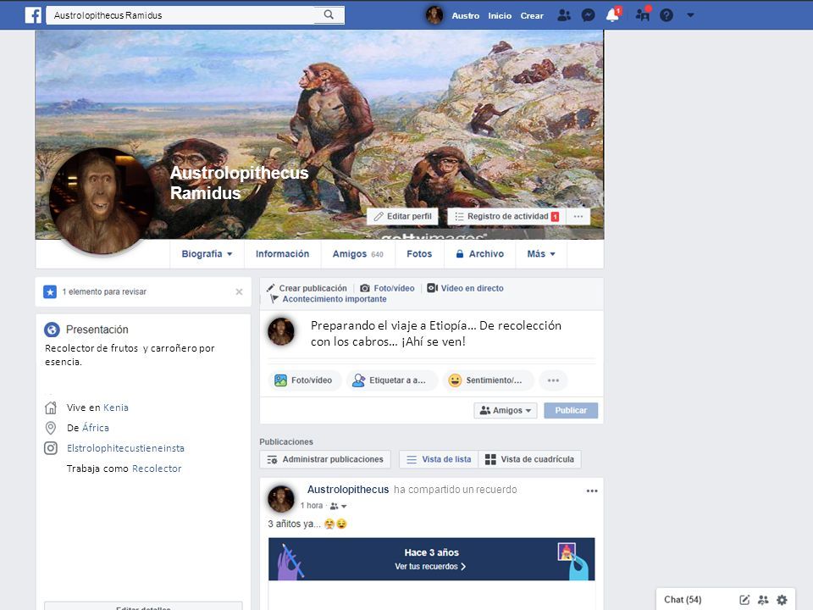
Task: Go to Inicio in the top bar
Action: [500, 15]
